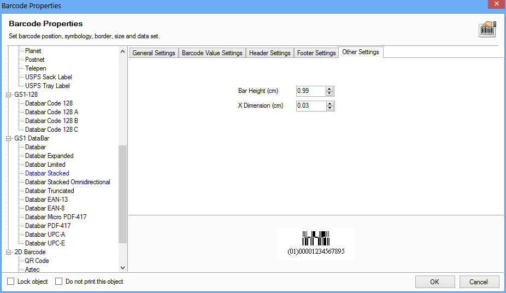Choose QR Code symbology
Screen dimensions: 506x293
coord(37,260)
